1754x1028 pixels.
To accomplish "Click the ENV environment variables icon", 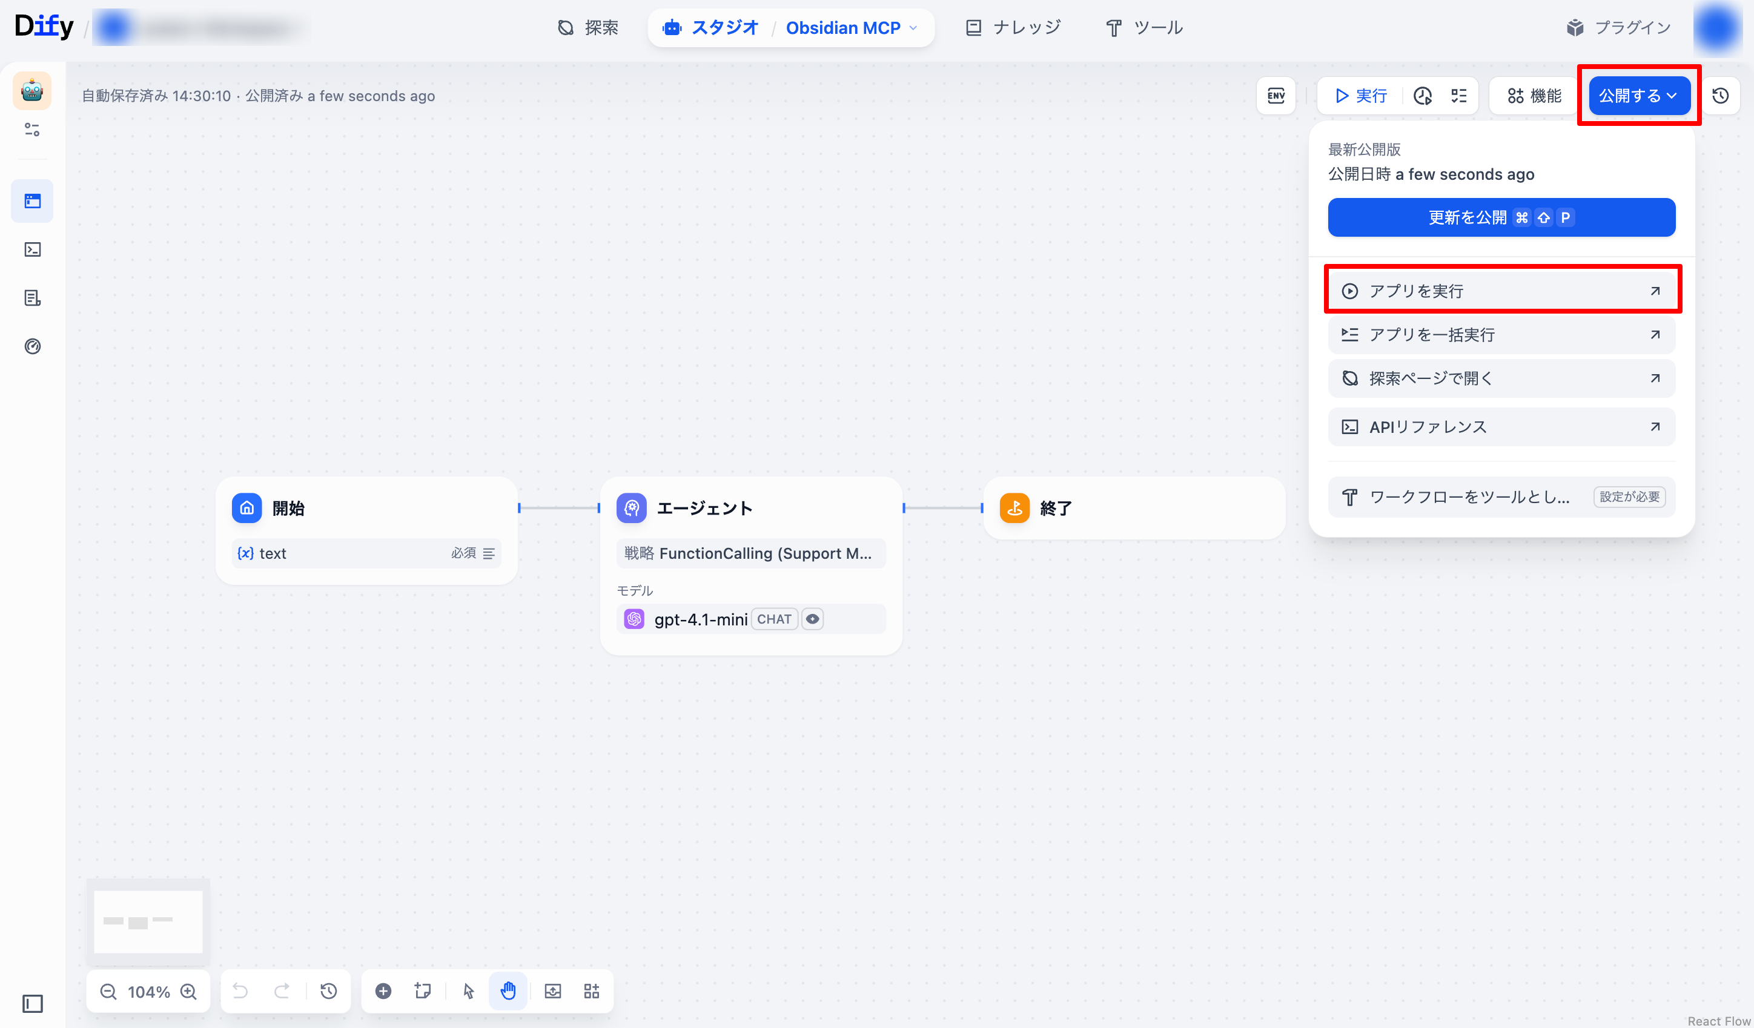I will 1276,95.
